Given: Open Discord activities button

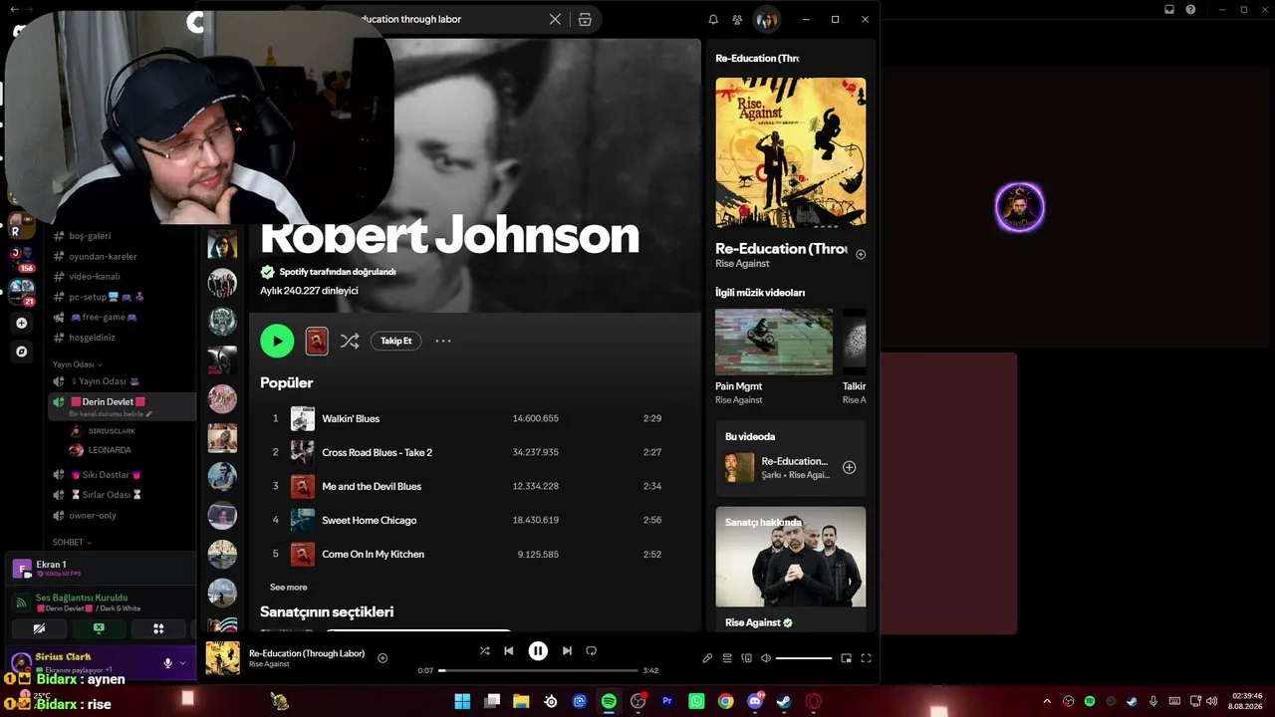Looking at the screenshot, I should tap(158, 628).
